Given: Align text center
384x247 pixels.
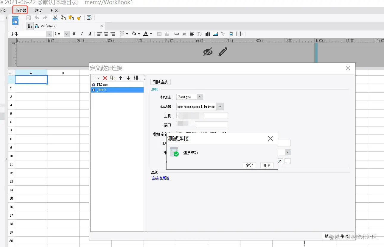Looking at the screenshot, I should pos(106,34).
